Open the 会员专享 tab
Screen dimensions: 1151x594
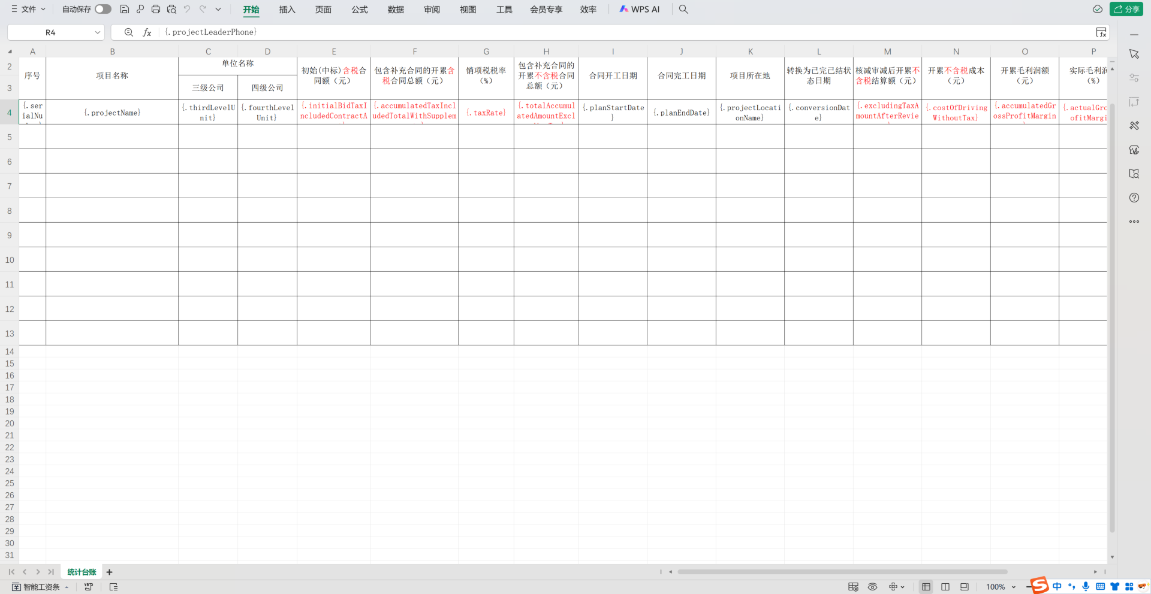[x=546, y=10]
